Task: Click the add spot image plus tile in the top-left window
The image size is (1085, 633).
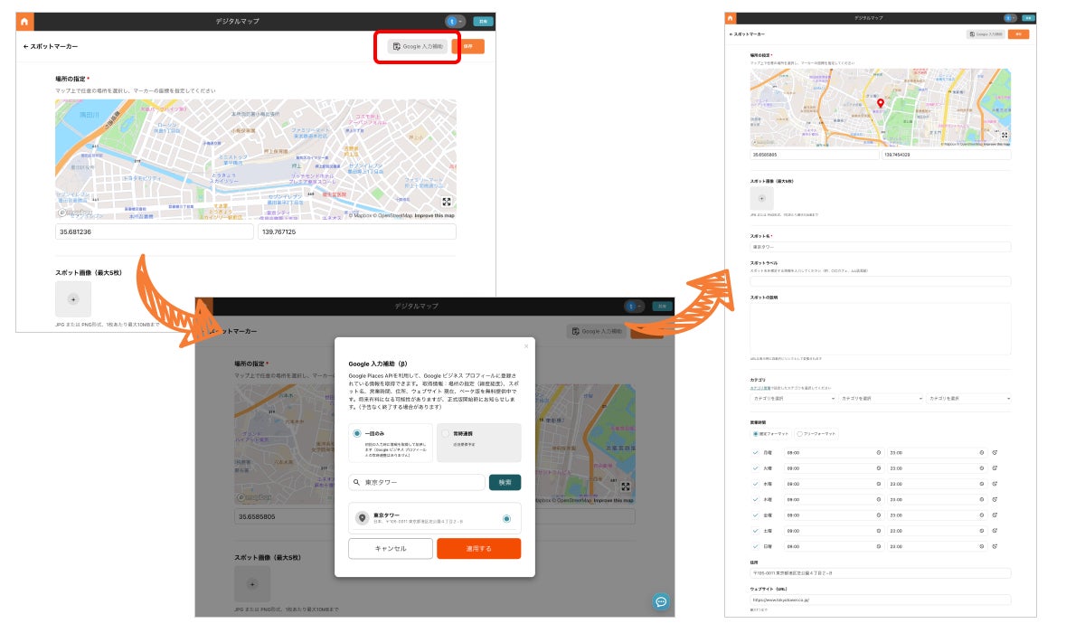Action: click(73, 298)
